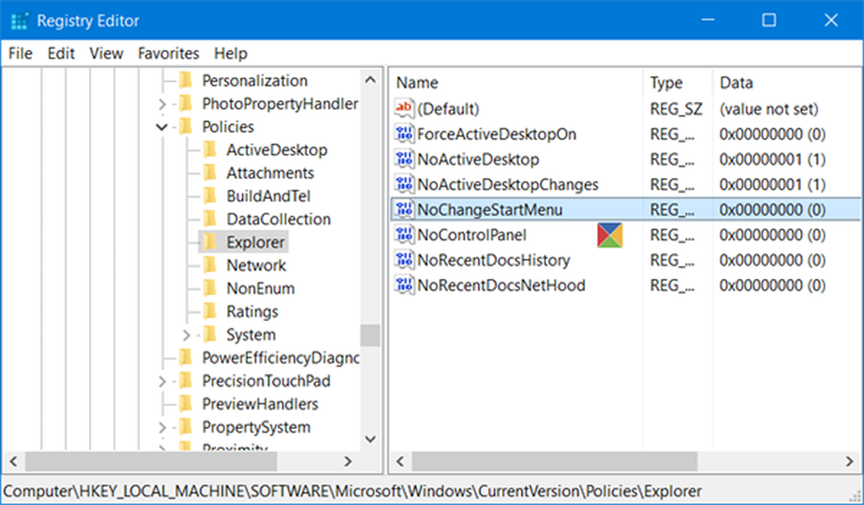Select the NoActiveDesktopChanges value name
This screenshot has width=864, height=505.
click(x=507, y=185)
